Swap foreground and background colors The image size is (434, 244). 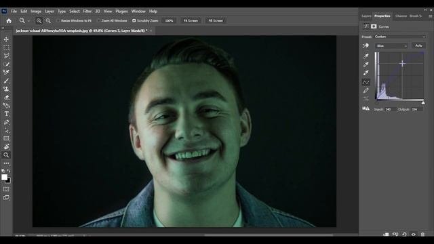tap(9, 171)
